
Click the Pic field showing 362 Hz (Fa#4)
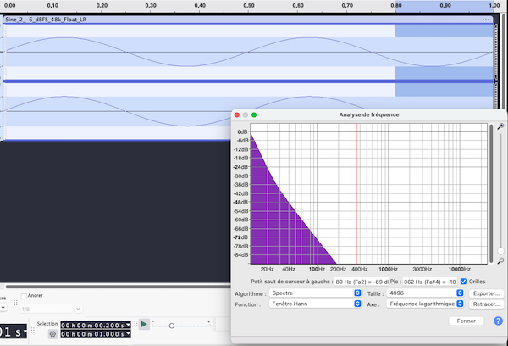click(430, 282)
